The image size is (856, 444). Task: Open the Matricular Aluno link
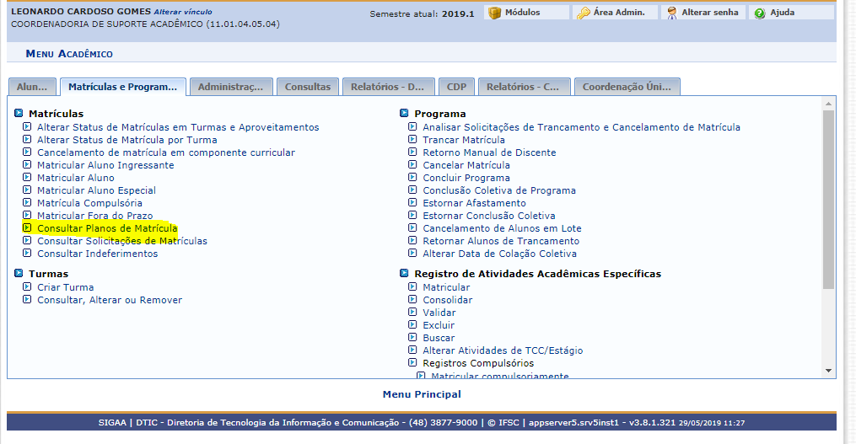76,178
